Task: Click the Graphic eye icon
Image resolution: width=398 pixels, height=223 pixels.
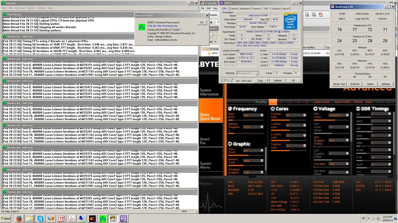Action: [x=230, y=144]
